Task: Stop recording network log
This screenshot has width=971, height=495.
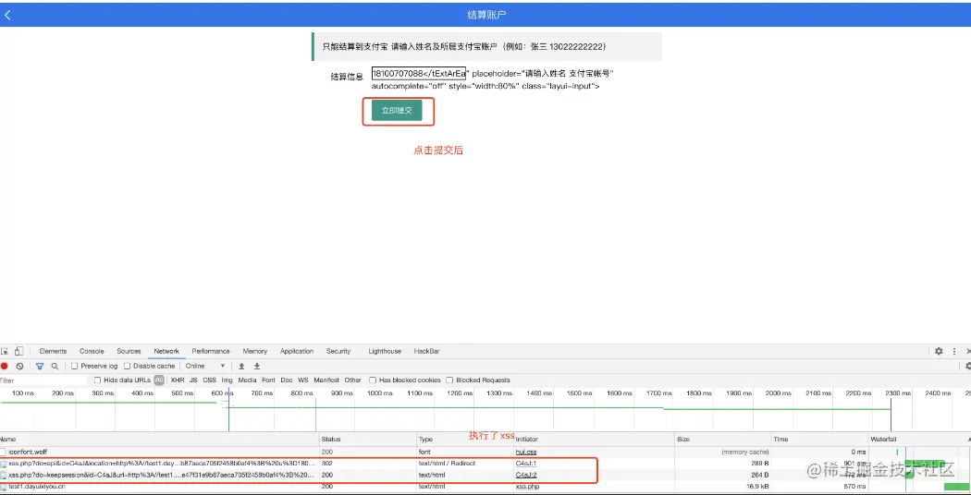Action: coord(5,366)
